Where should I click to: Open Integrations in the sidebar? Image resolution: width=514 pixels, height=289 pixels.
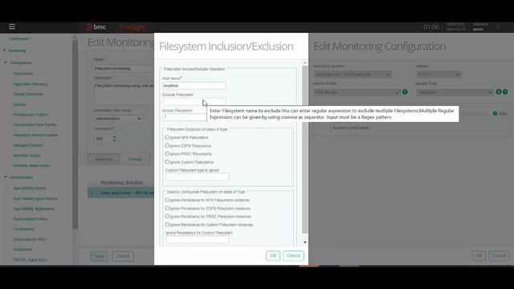point(23,250)
